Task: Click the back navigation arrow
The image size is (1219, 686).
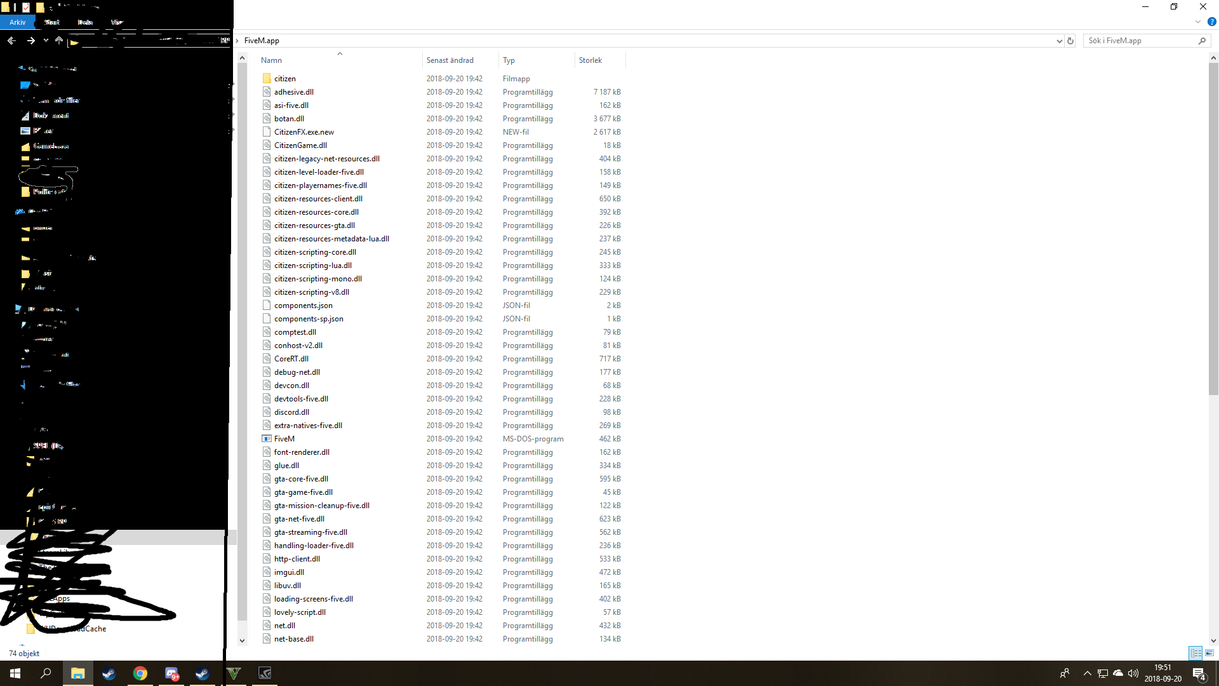Action: [11, 40]
